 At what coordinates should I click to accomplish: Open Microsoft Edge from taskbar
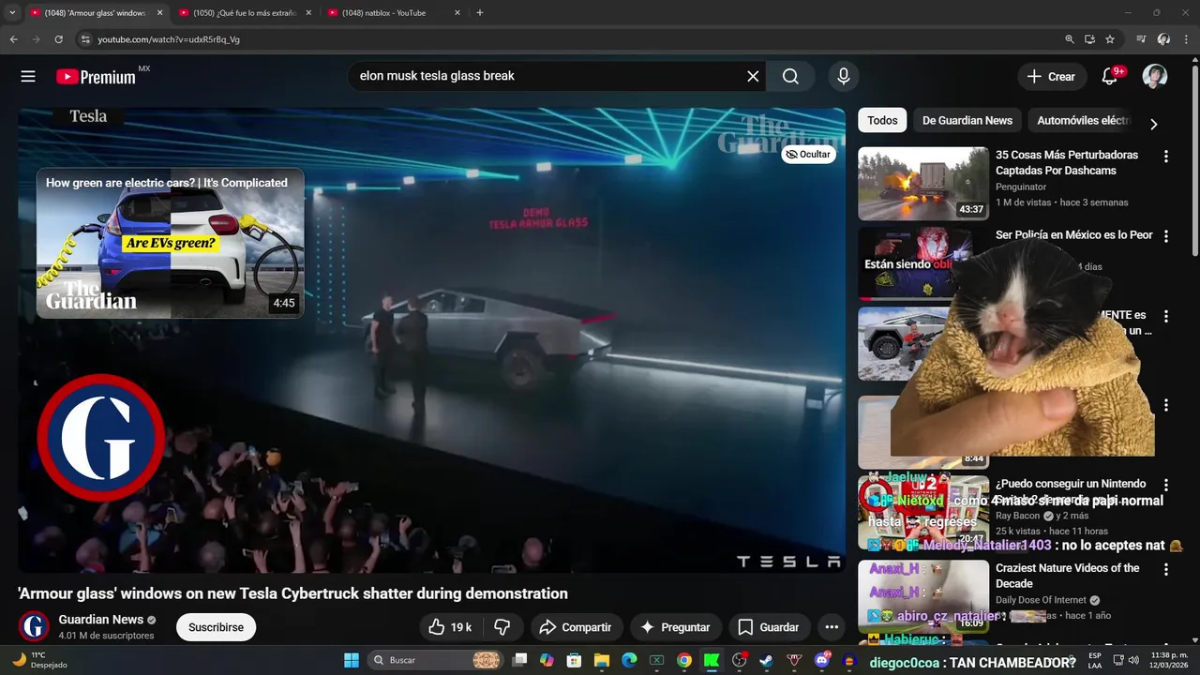coord(629,660)
